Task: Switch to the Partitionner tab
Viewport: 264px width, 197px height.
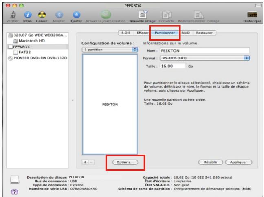Action: [165, 33]
